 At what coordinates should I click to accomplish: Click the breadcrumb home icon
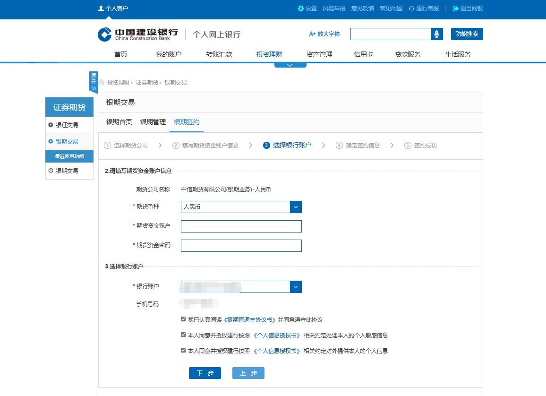[x=102, y=82]
